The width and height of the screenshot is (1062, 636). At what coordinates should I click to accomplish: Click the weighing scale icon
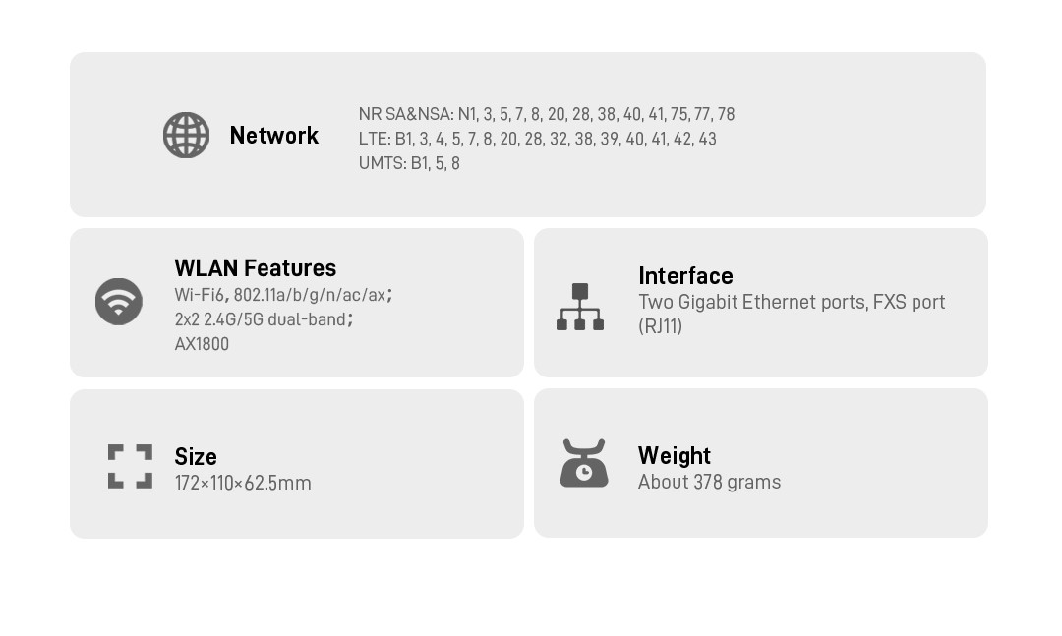tap(584, 463)
